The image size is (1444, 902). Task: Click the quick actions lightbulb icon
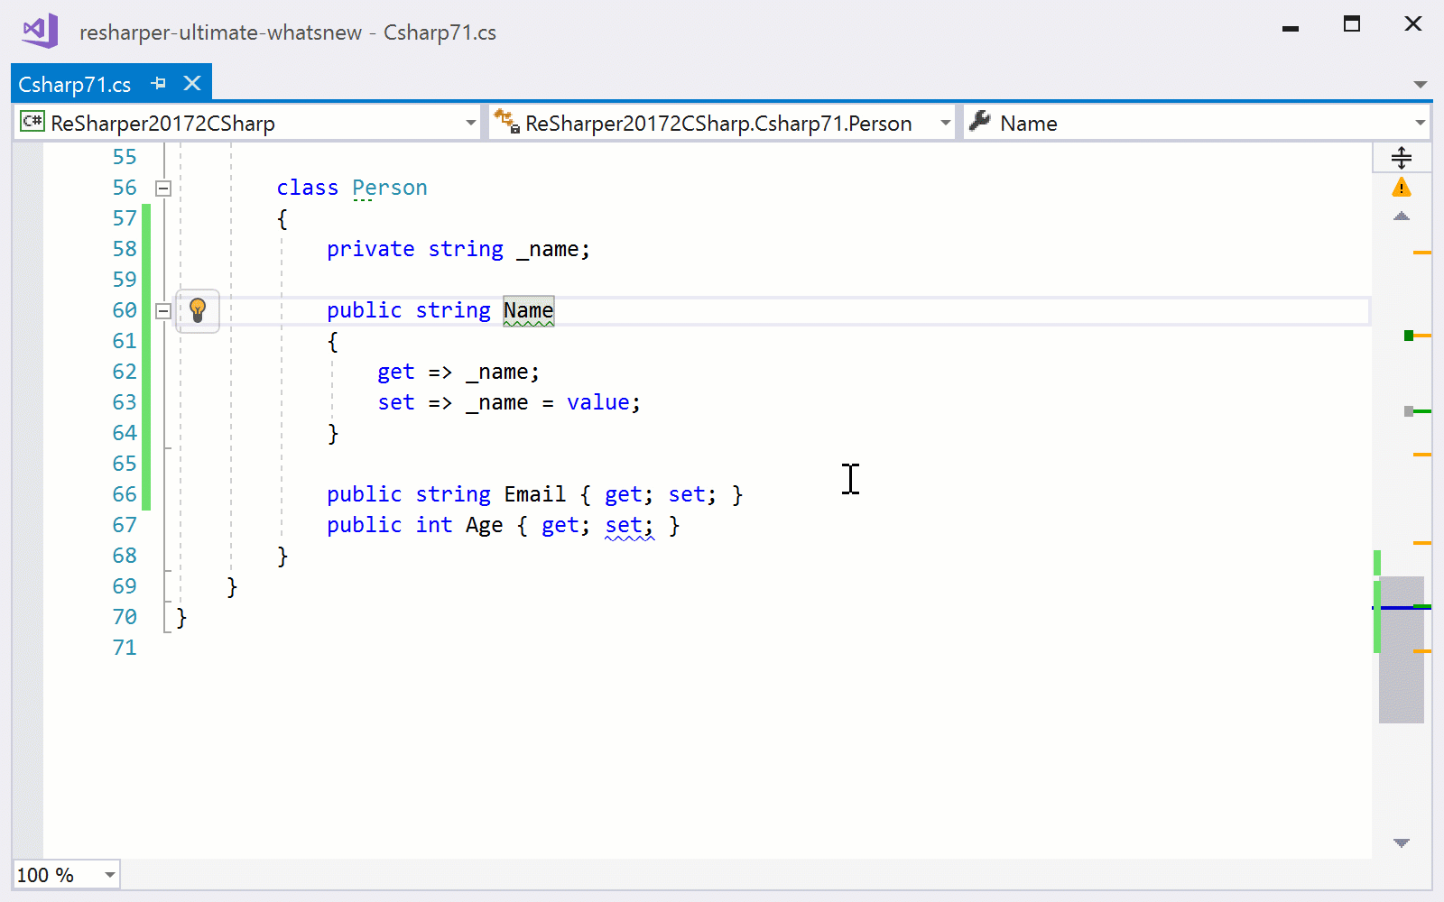[198, 311]
